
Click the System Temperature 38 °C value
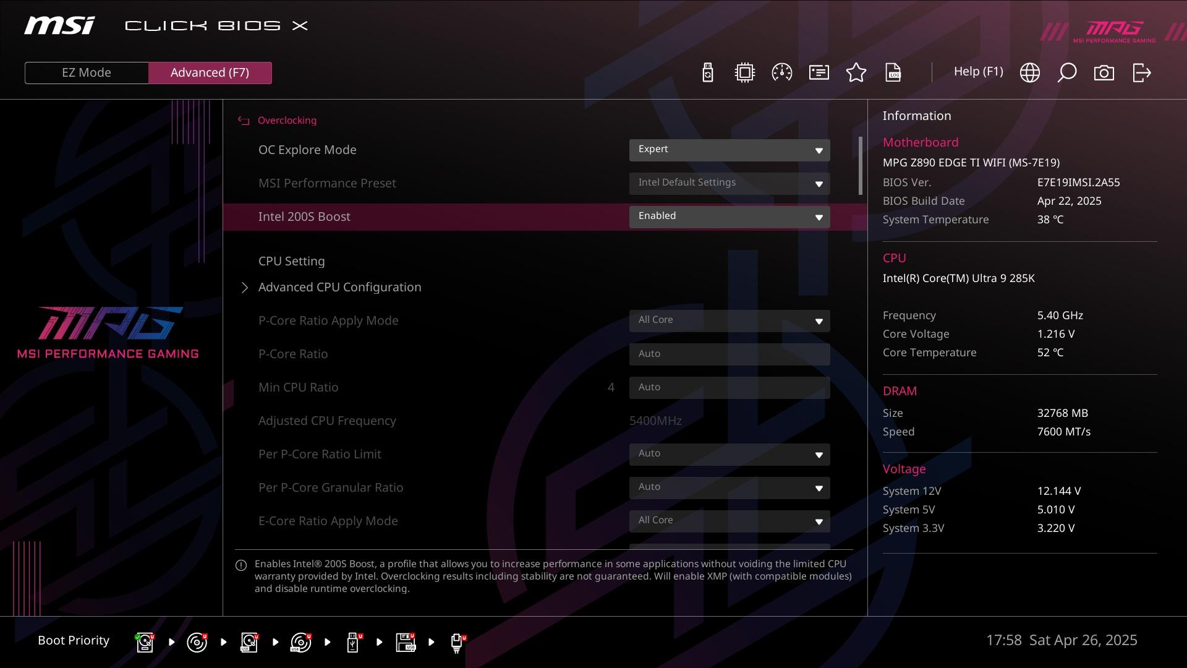1050,220
